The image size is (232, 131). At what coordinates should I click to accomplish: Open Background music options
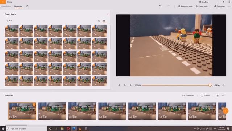[185, 6]
